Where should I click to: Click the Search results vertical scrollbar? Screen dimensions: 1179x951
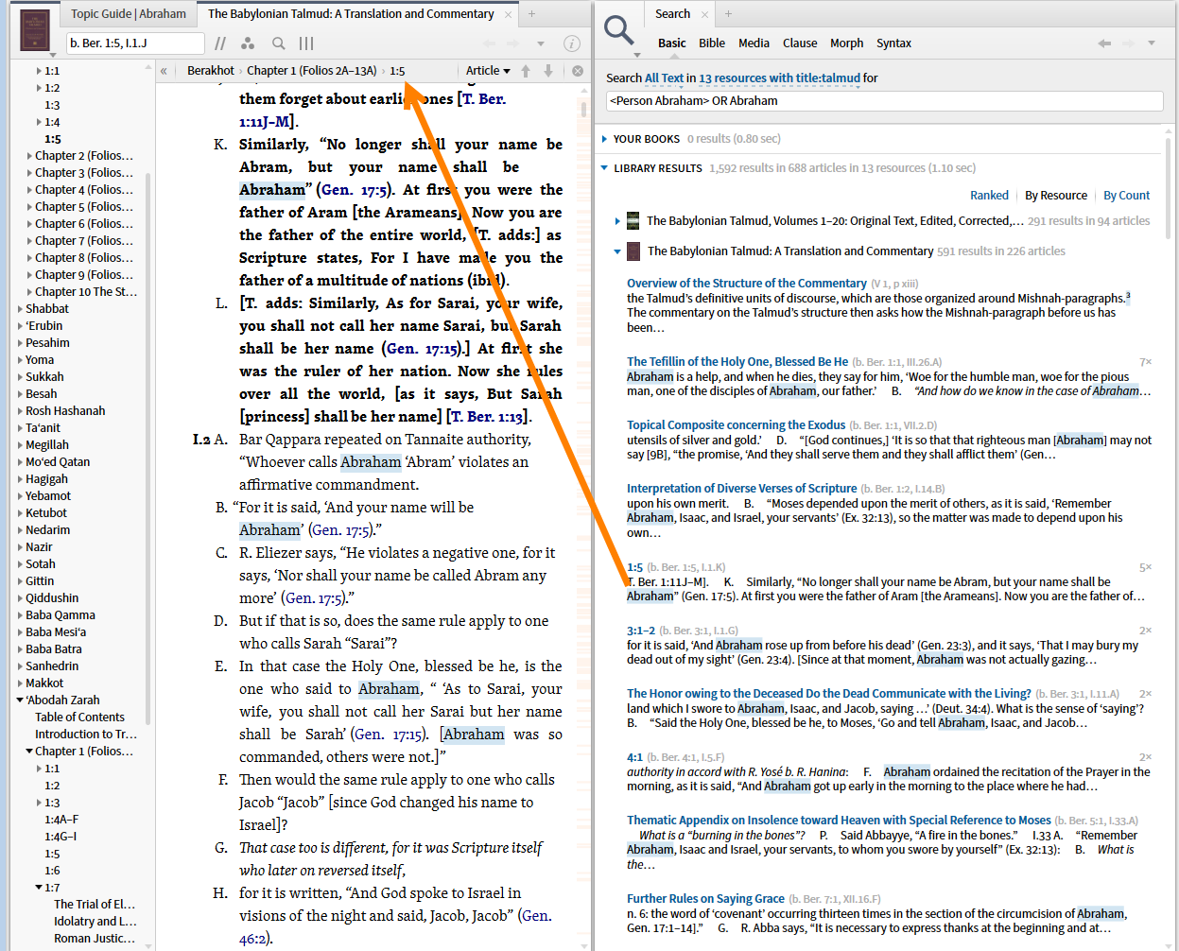point(1170,189)
